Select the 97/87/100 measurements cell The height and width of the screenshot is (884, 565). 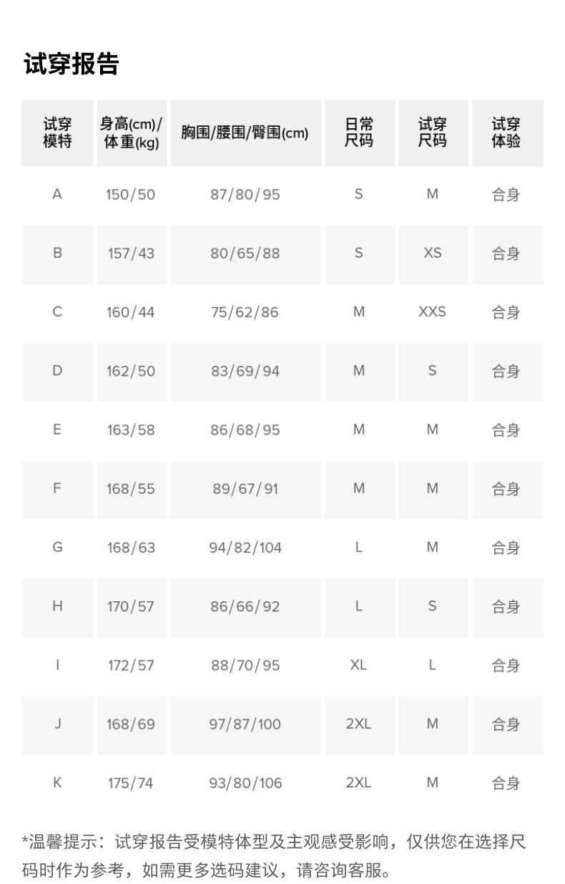[x=245, y=724]
